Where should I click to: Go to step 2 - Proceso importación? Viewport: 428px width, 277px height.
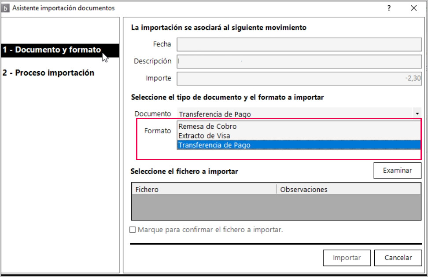click(x=48, y=73)
